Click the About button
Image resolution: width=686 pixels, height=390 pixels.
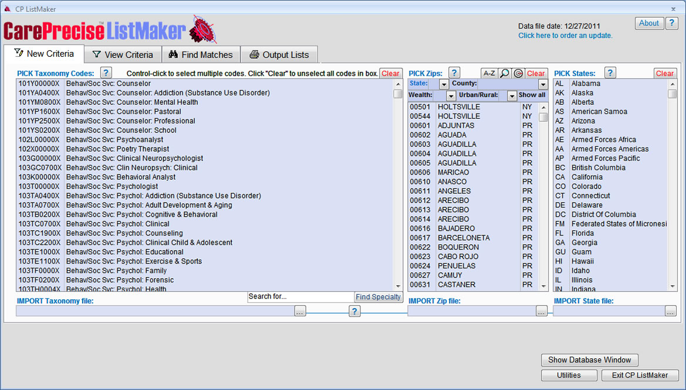pos(649,23)
